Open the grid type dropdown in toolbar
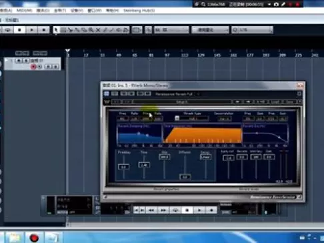The image size is (324, 243). [210, 30]
